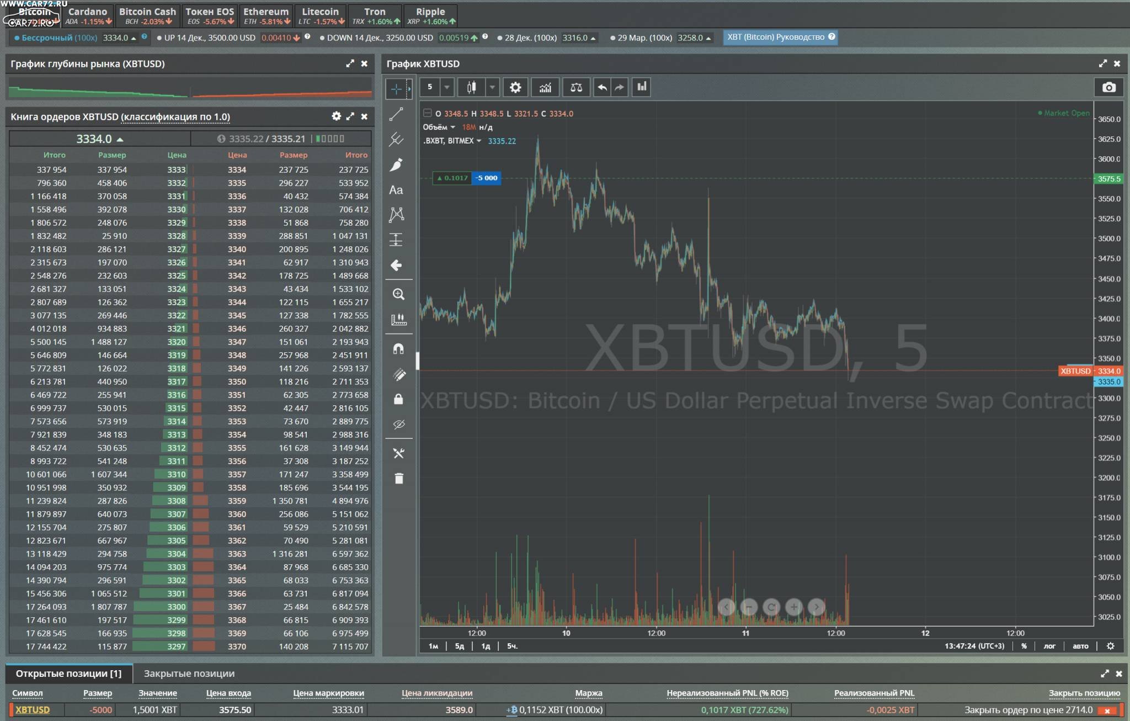Expand the depth chart panel to fullscreen

pyautogui.click(x=350, y=63)
